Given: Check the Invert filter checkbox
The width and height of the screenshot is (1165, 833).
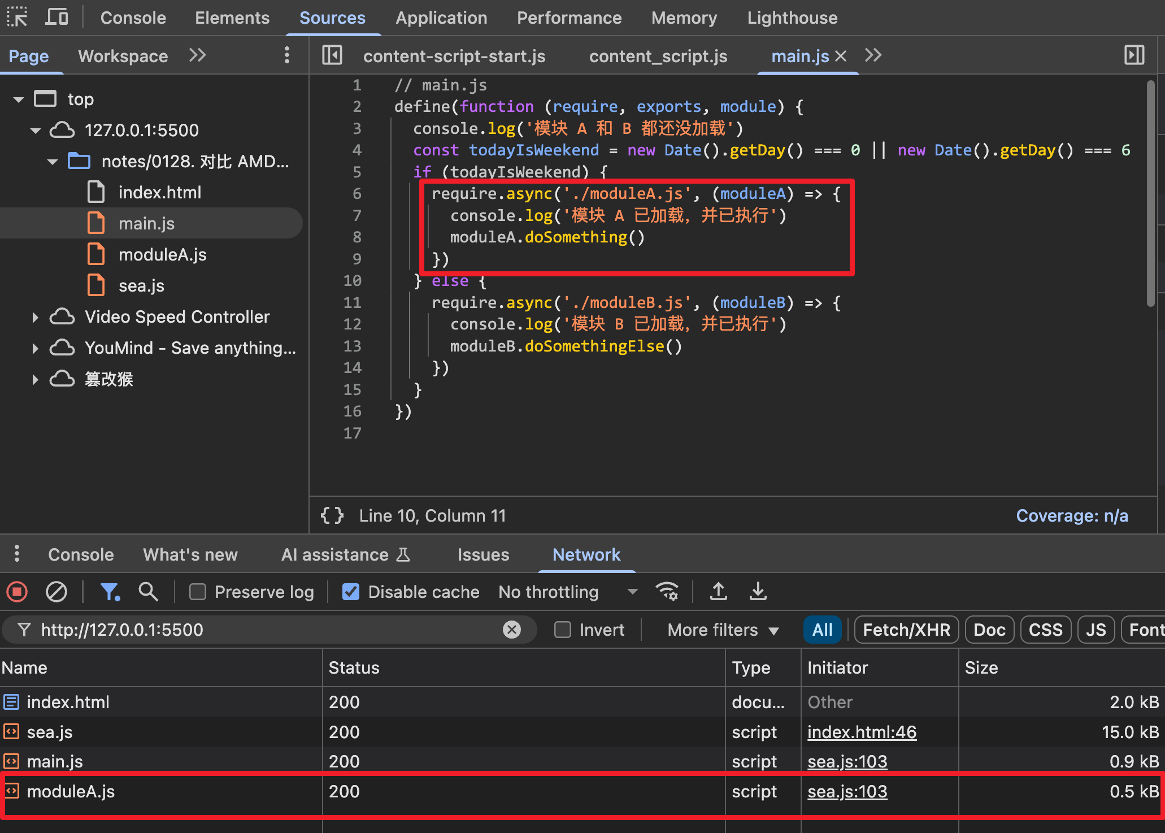Looking at the screenshot, I should click(563, 630).
